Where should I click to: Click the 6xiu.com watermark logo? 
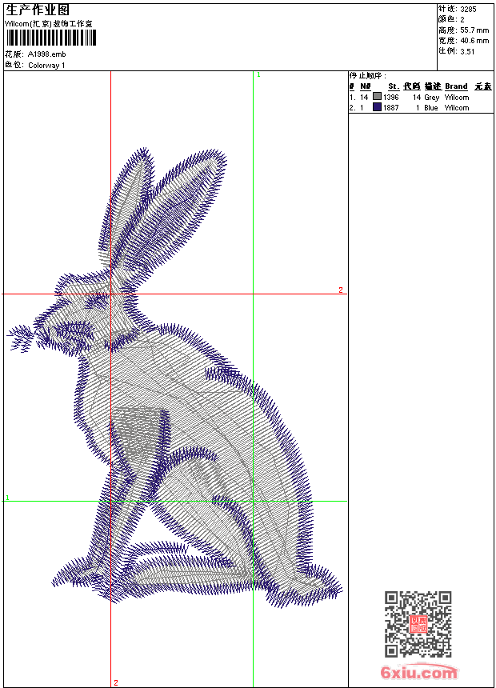click(419, 673)
